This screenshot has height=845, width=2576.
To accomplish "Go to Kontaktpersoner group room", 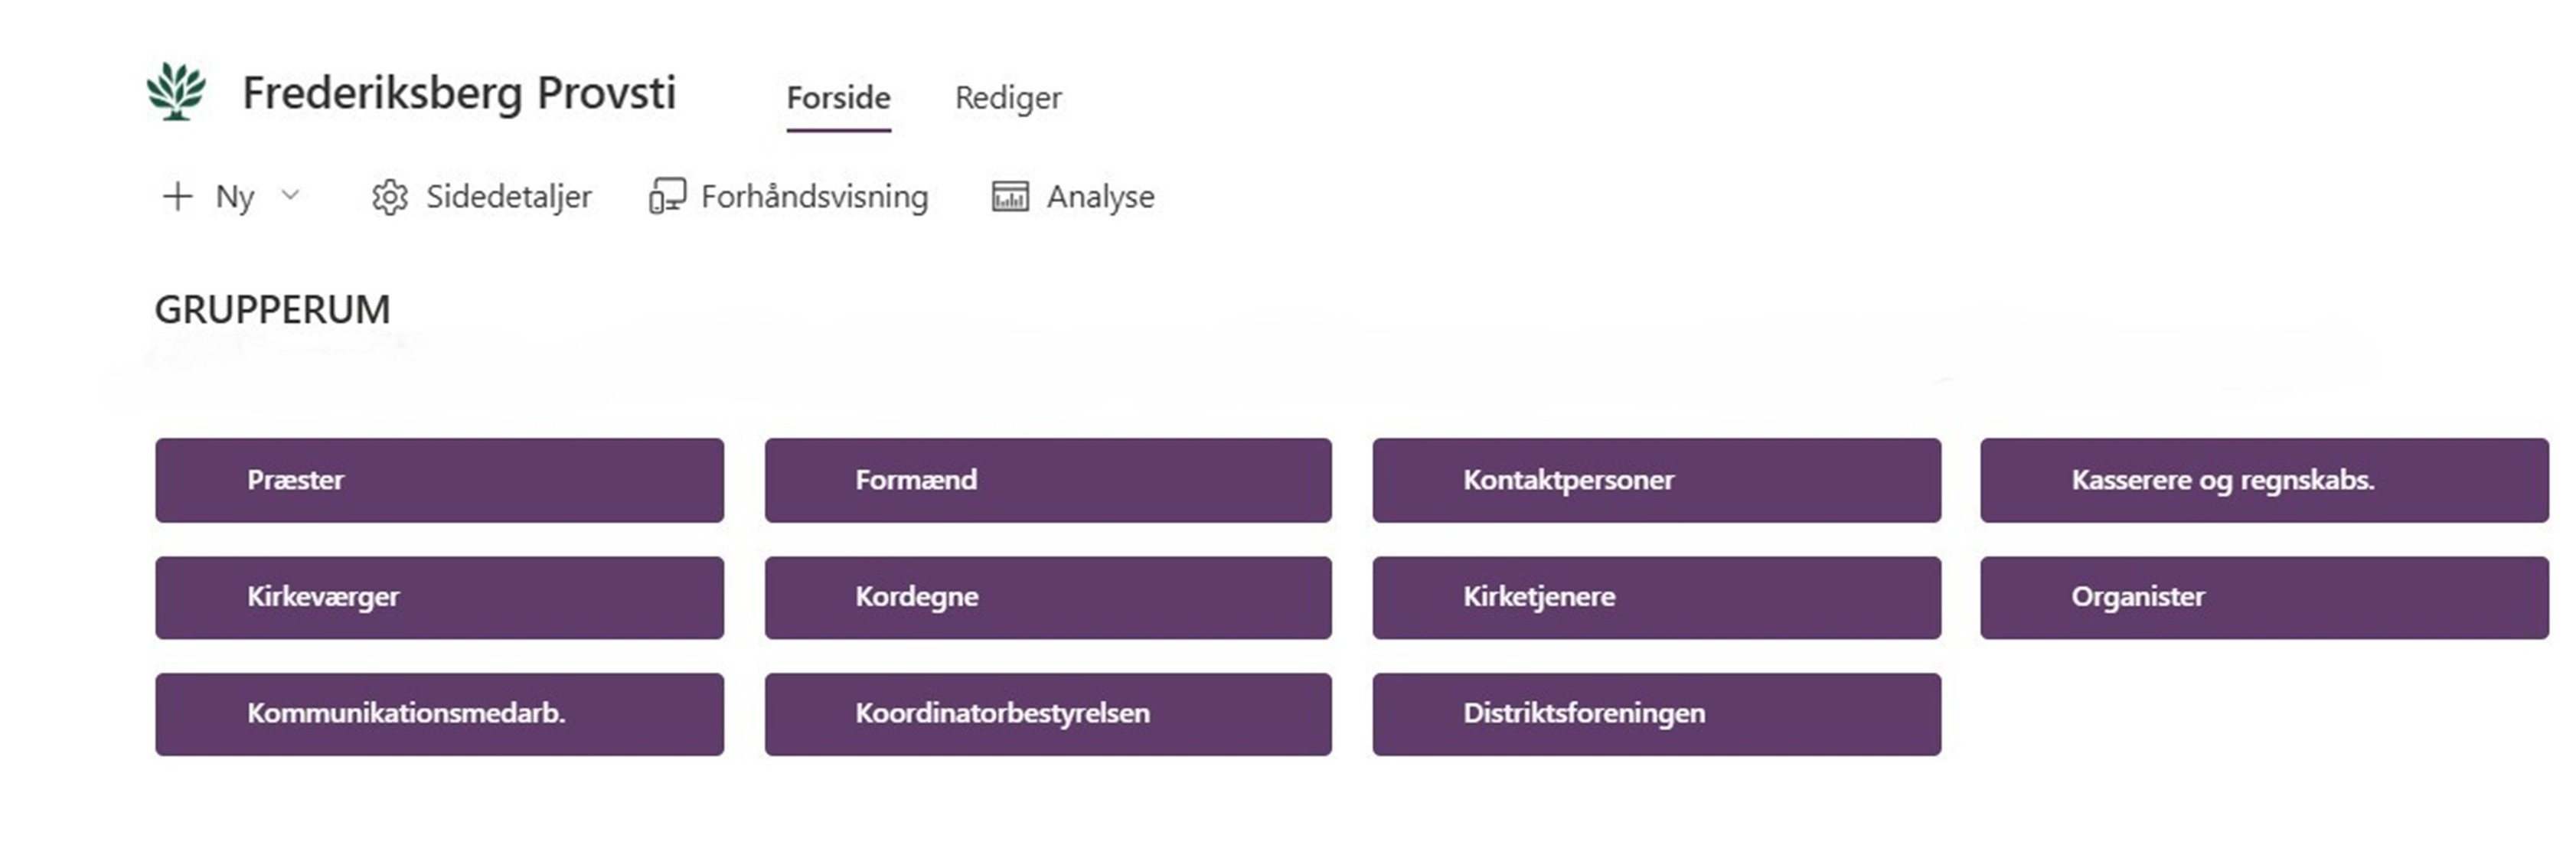I will (x=1656, y=480).
